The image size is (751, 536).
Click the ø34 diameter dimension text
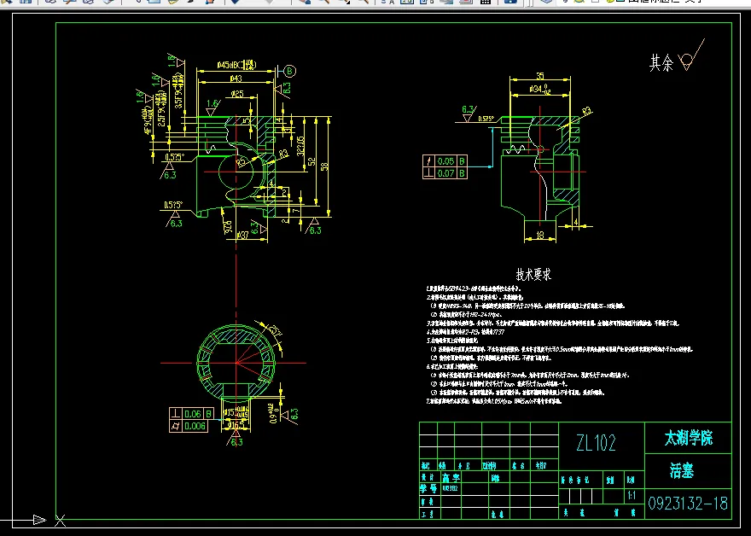(x=540, y=89)
